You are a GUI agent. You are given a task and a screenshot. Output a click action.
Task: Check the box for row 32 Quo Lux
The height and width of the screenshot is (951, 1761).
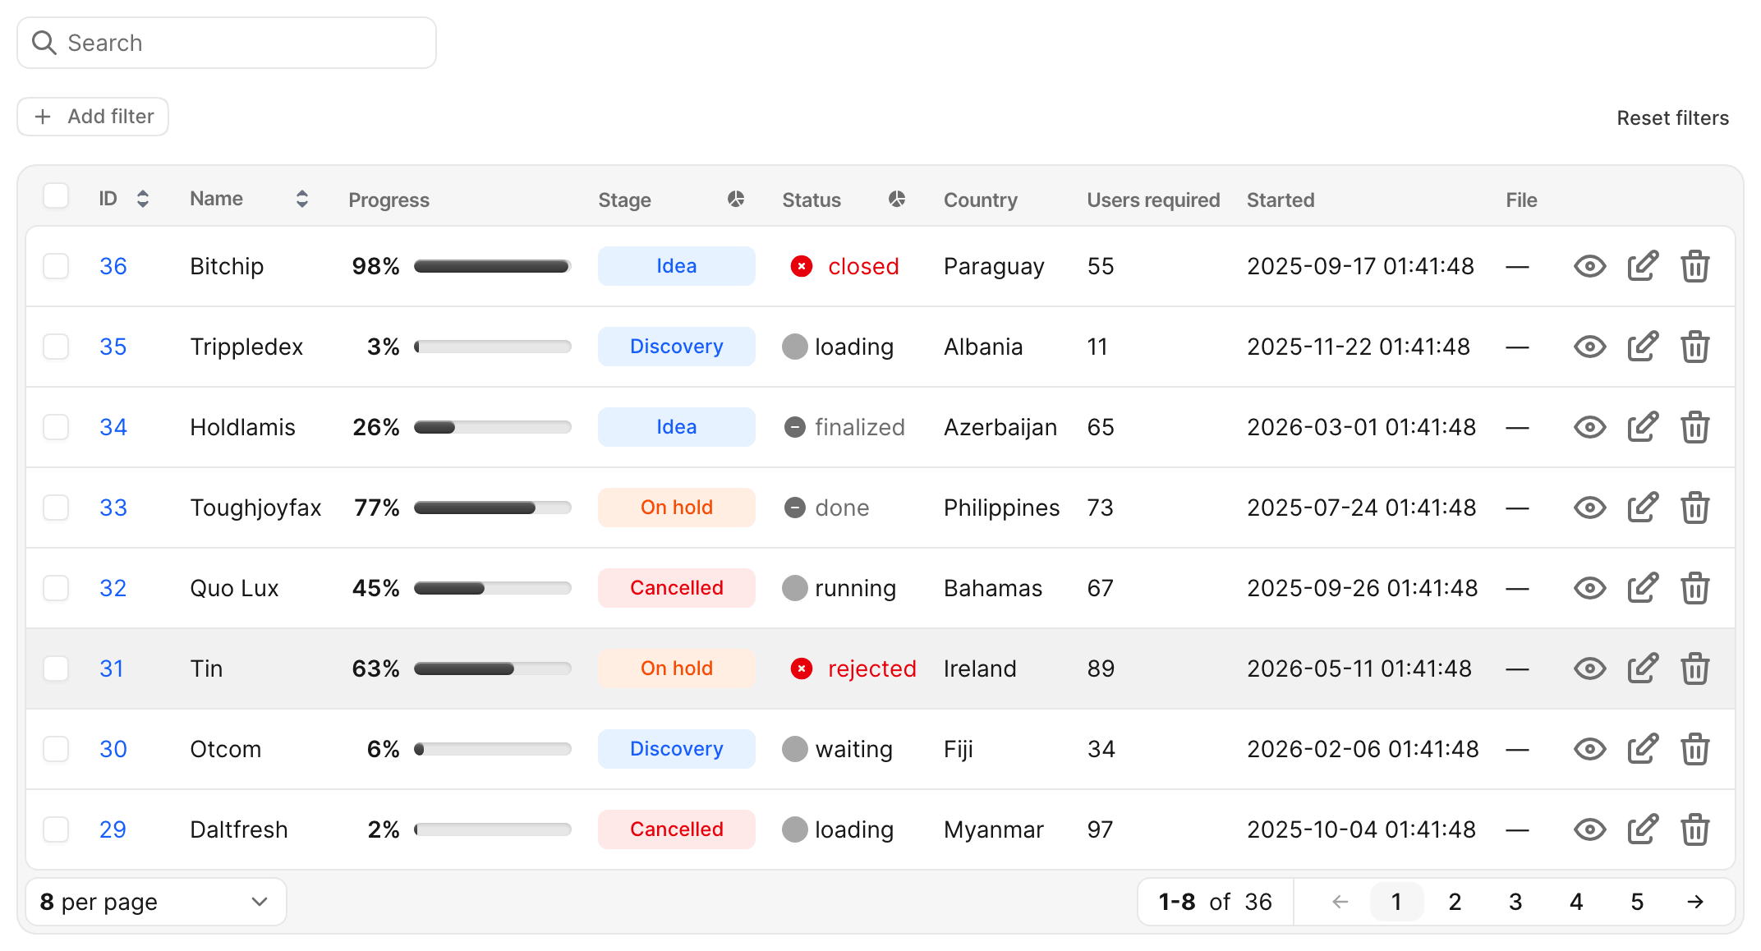(56, 588)
